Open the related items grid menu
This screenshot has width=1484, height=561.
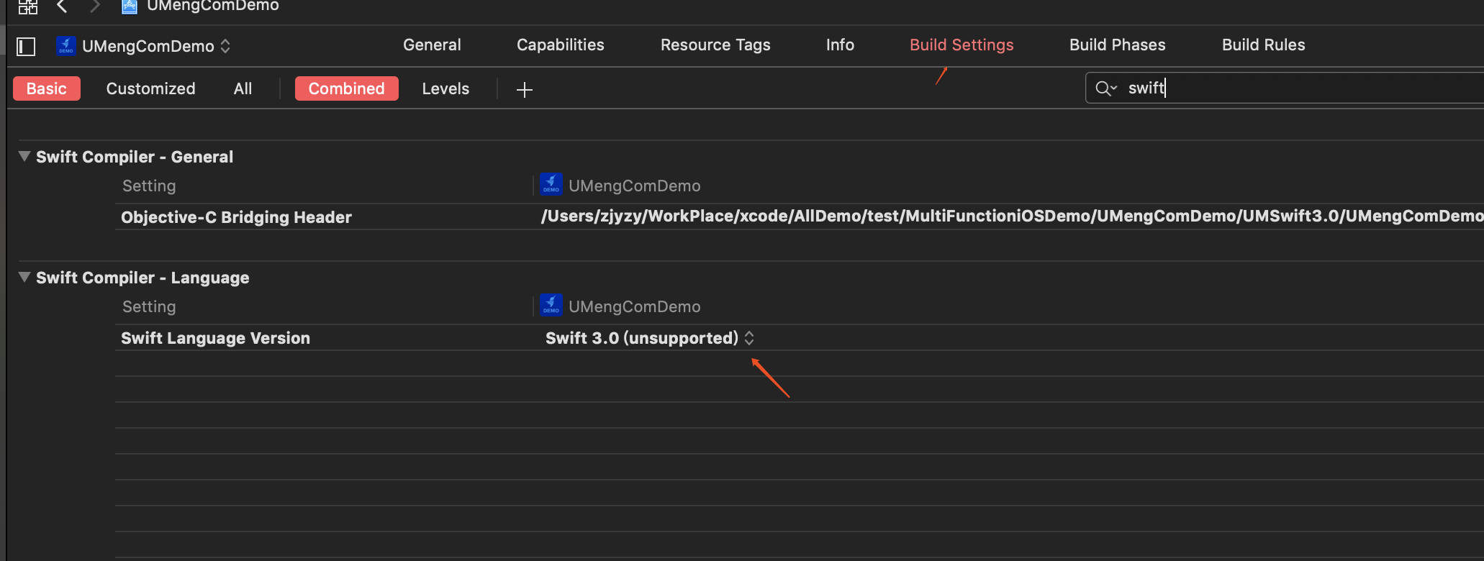(27, 6)
